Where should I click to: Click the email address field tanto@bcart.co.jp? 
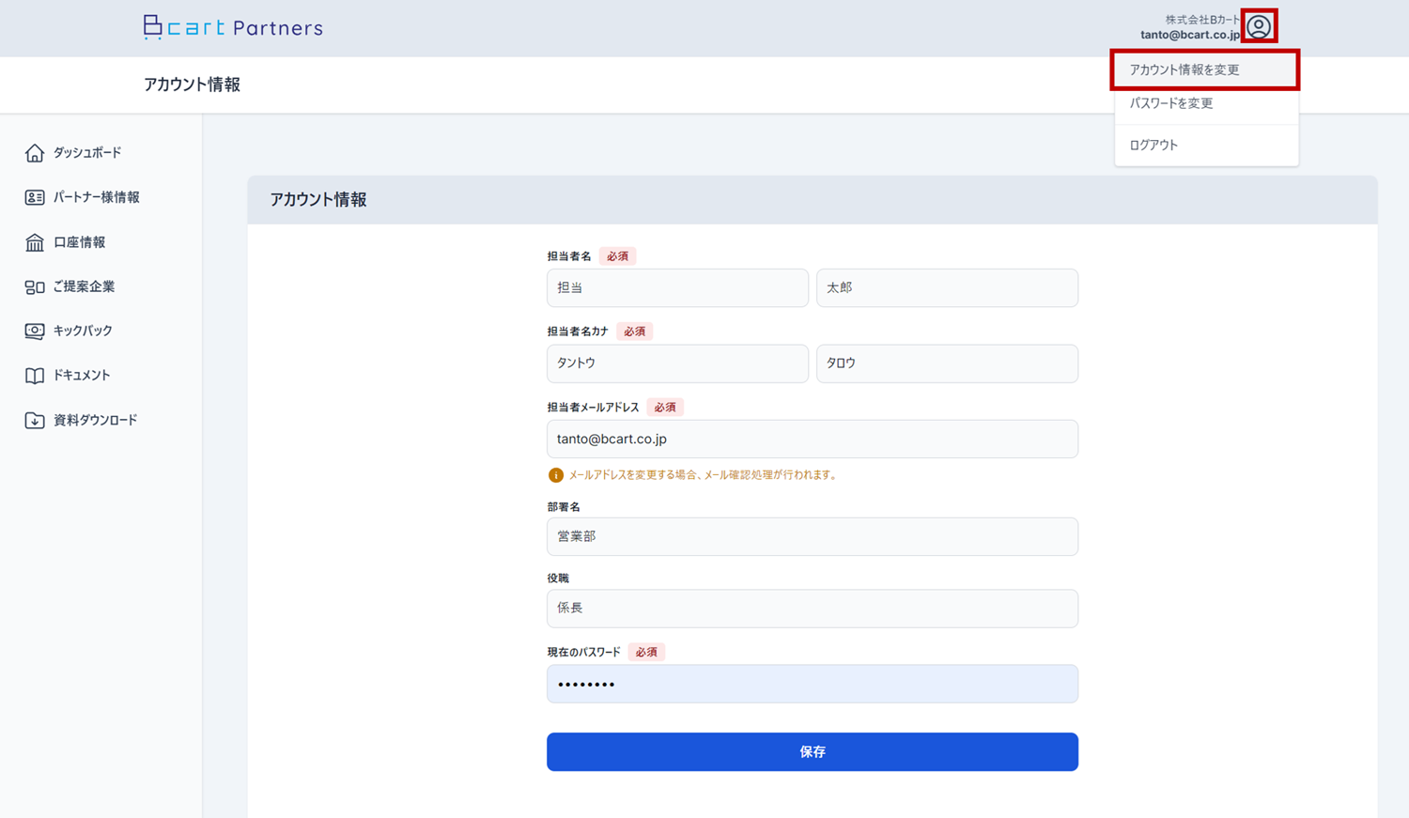[813, 439]
